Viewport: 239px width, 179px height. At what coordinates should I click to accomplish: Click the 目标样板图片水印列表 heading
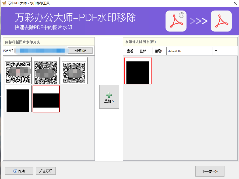click(x=23, y=42)
